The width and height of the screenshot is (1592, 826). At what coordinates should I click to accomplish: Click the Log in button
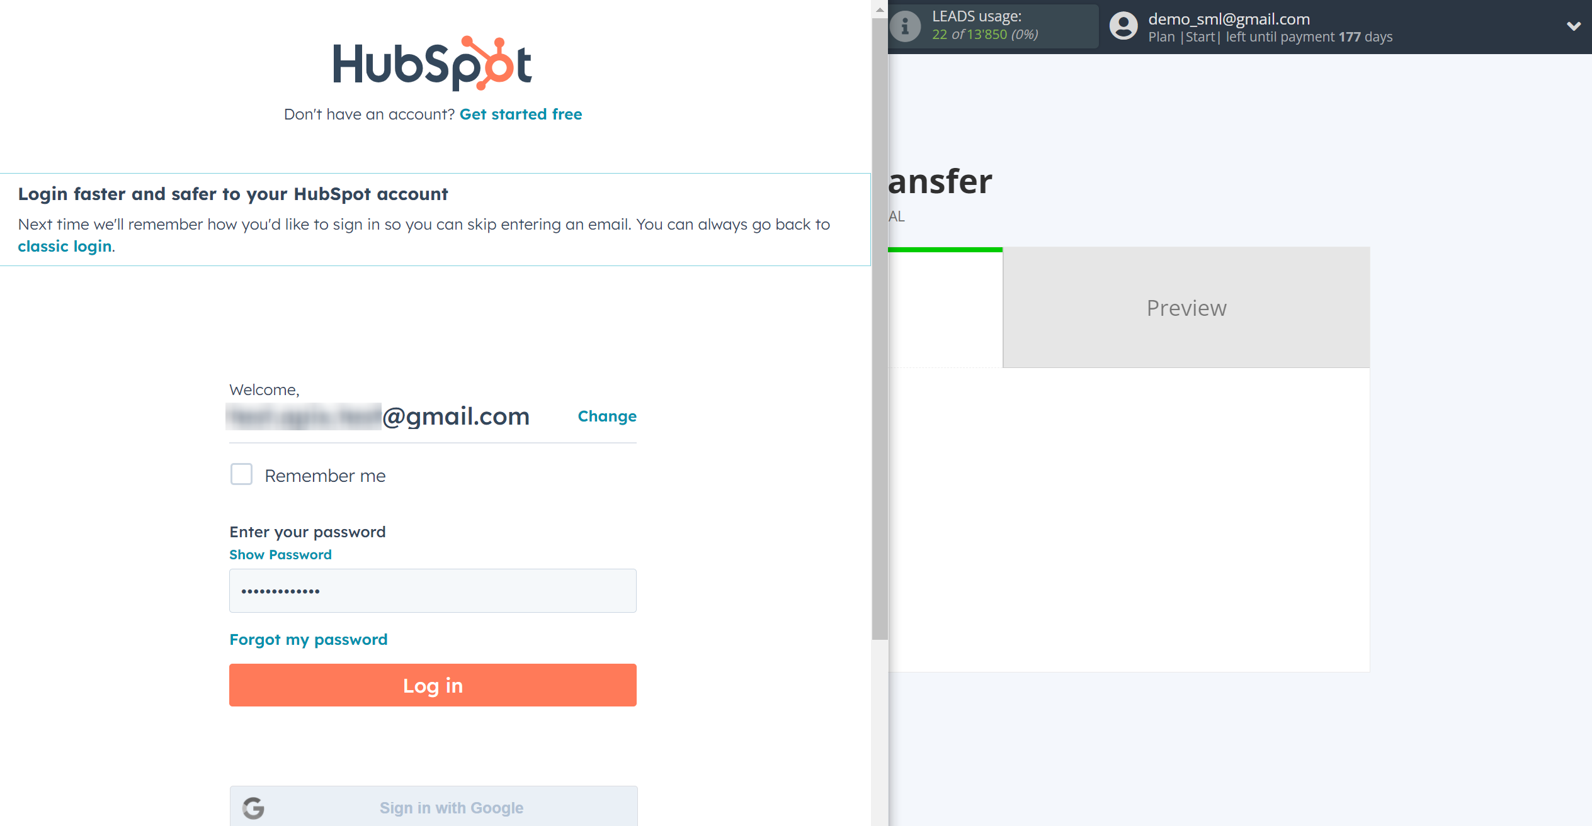433,685
